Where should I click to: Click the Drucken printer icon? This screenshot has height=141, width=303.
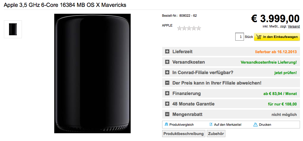click(x=255, y=125)
